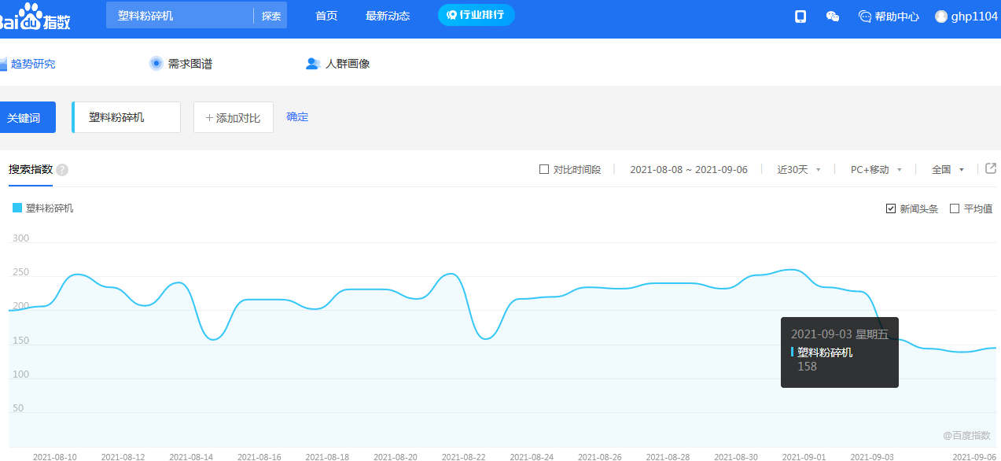Check the 平均值 checkbox
This screenshot has width=1001, height=461.
[955, 208]
